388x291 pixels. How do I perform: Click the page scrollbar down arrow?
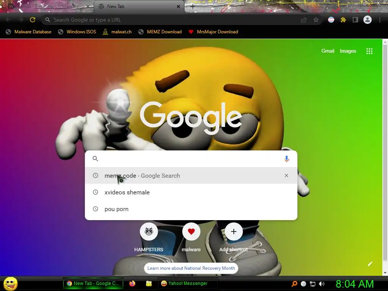click(385, 273)
